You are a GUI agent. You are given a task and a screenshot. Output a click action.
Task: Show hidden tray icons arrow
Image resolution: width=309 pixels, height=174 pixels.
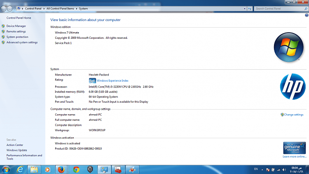262,169
